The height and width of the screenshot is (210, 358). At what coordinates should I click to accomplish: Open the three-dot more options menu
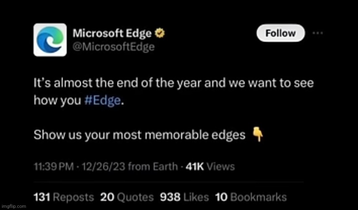pyautogui.click(x=318, y=33)
